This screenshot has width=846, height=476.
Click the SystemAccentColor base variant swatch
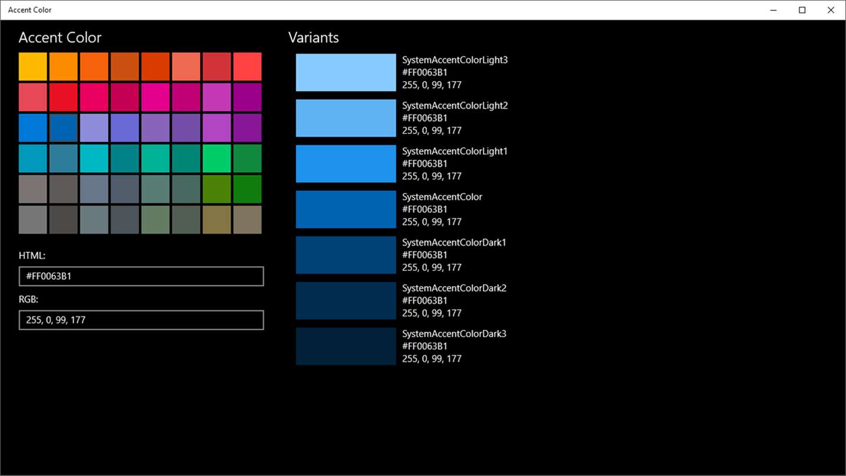[346, 209]
